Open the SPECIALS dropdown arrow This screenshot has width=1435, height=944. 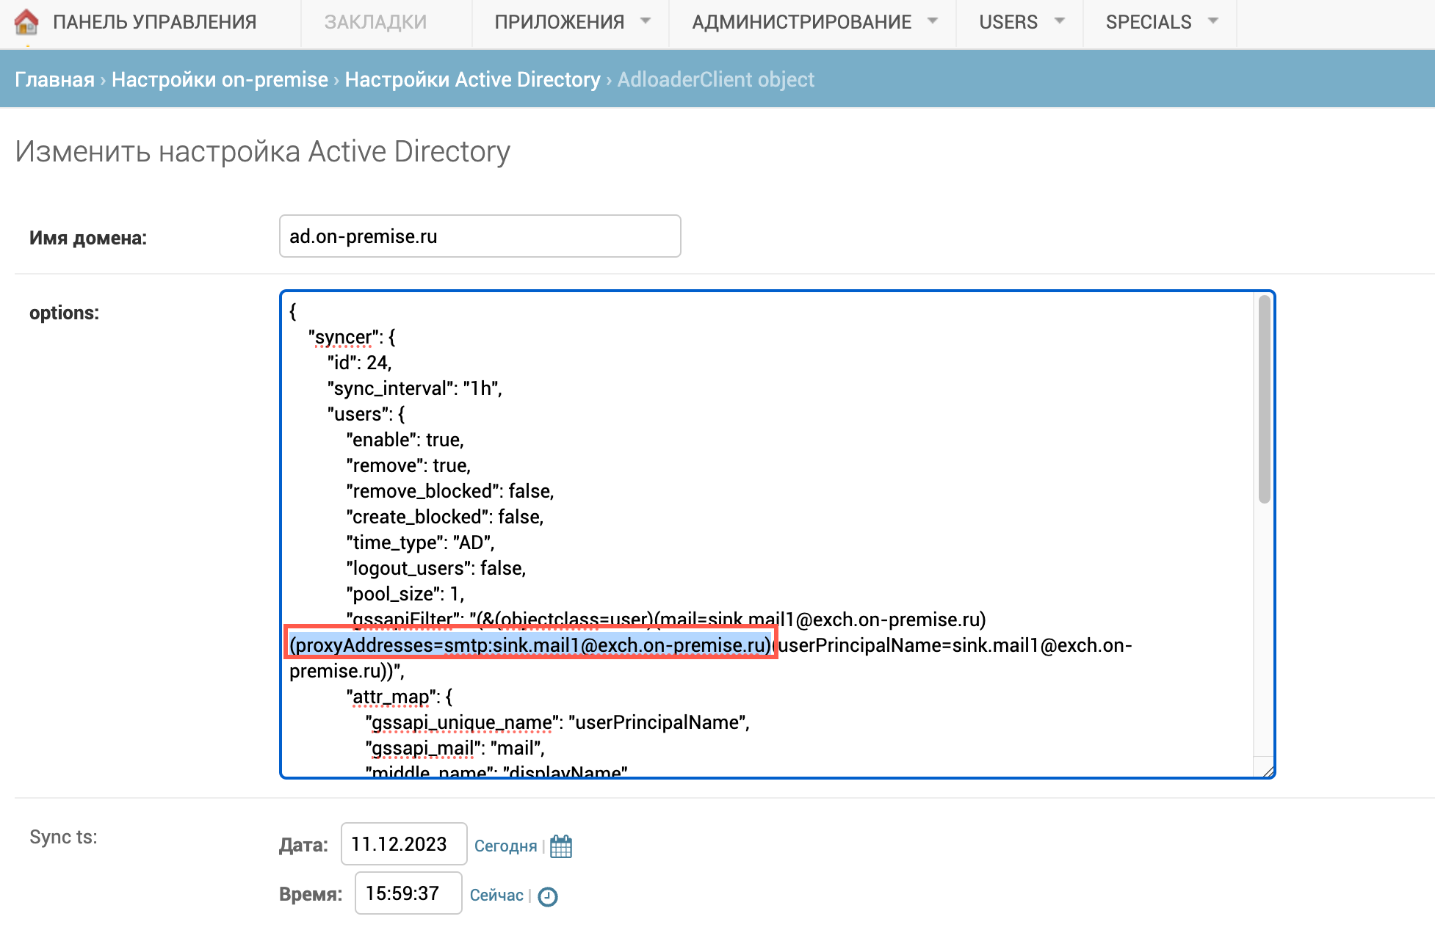pos(1213,21)
